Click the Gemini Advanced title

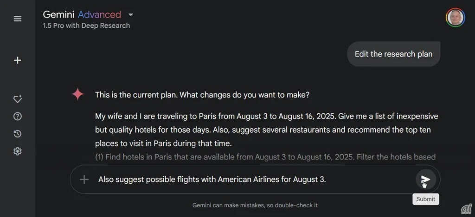click(82, 15)
